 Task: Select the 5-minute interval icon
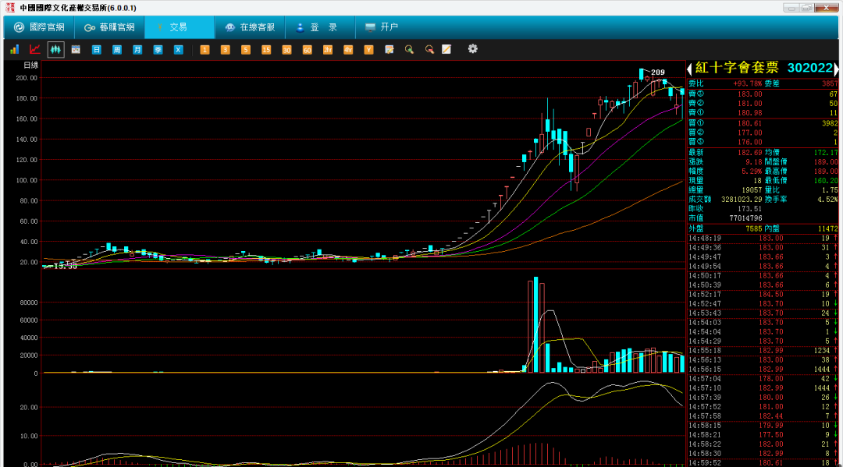coord(245,49)
